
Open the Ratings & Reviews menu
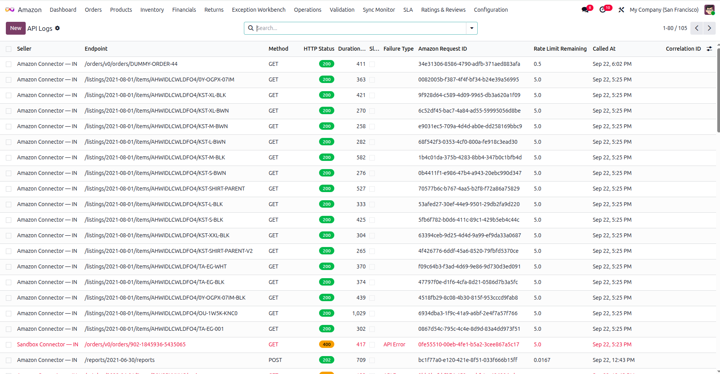coord(443,10)
